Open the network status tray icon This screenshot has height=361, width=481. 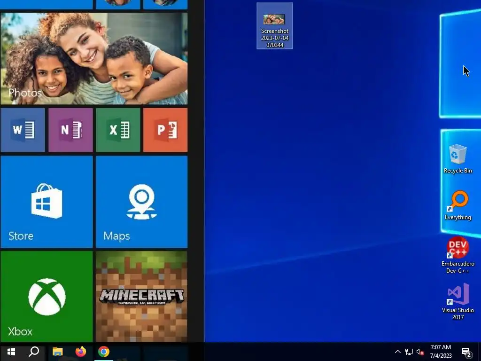pos(409,352)
